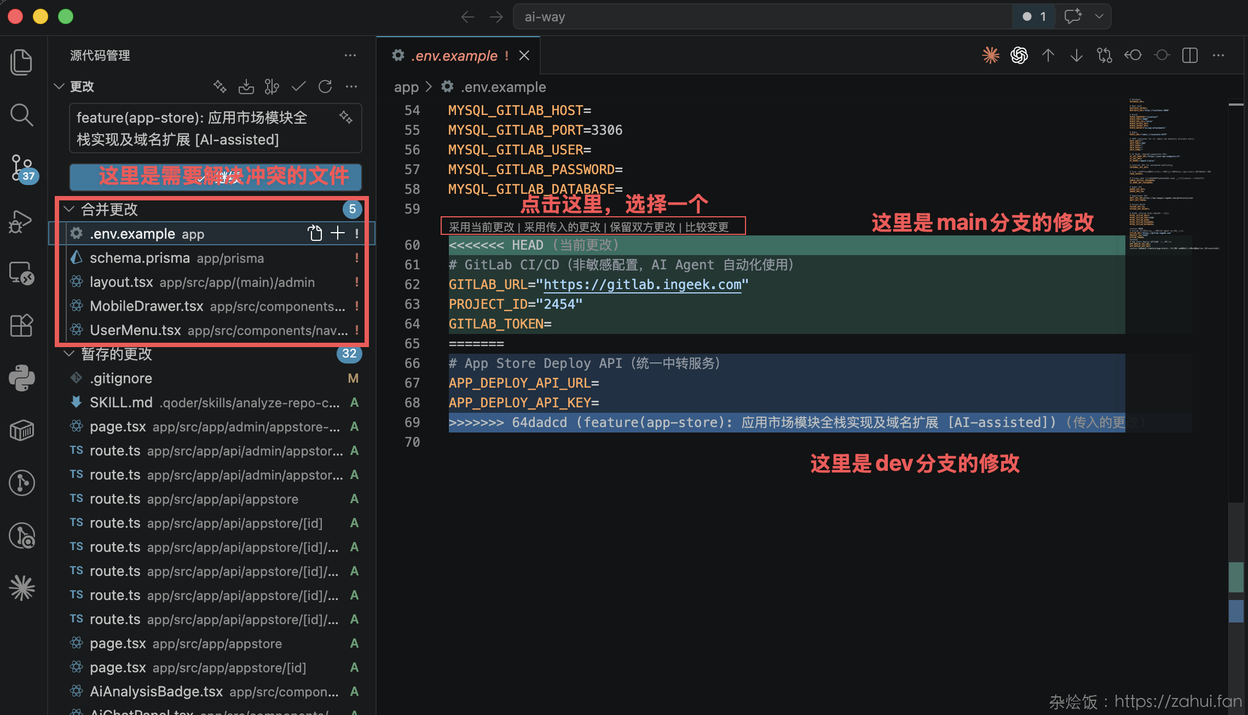1248x715 pixels.
Task: Open the Explorer view in activity bar
Action: [22, 62]
